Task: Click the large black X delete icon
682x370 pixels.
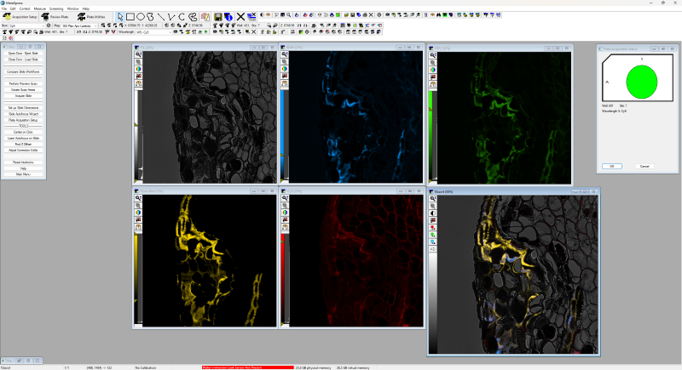Action: tap(240, 16)
